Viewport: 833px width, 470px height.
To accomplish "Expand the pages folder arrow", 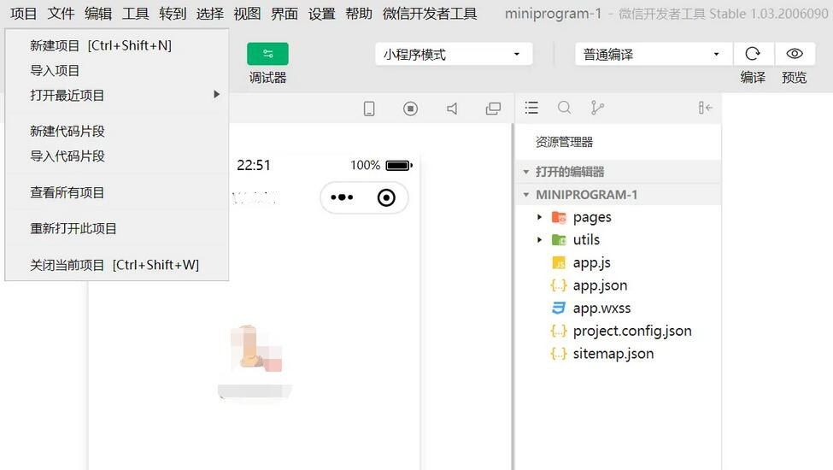I will coord(539,217).
